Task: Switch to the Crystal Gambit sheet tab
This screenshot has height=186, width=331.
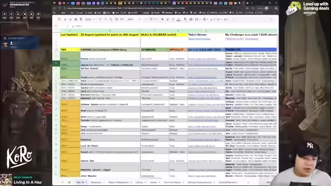Action: coord(228,182)
